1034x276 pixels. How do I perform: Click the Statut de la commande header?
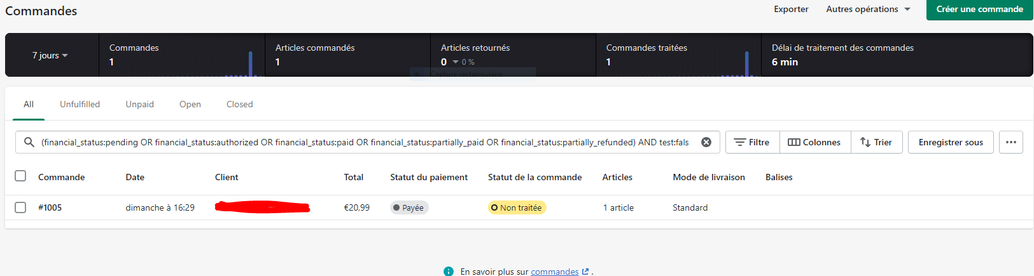(x=534, y=177)
